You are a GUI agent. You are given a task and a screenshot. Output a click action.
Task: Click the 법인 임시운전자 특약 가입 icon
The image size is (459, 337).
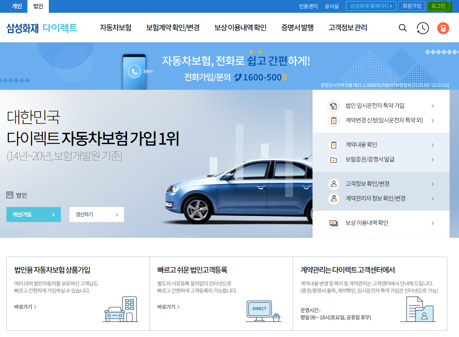[334, 106]
